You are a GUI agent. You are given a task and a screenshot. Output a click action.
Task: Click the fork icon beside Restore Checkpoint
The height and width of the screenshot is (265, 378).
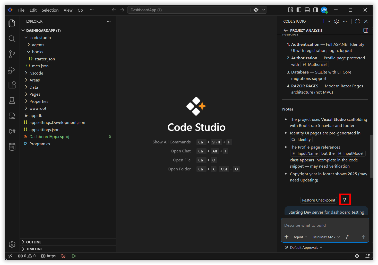pos(345,199)
